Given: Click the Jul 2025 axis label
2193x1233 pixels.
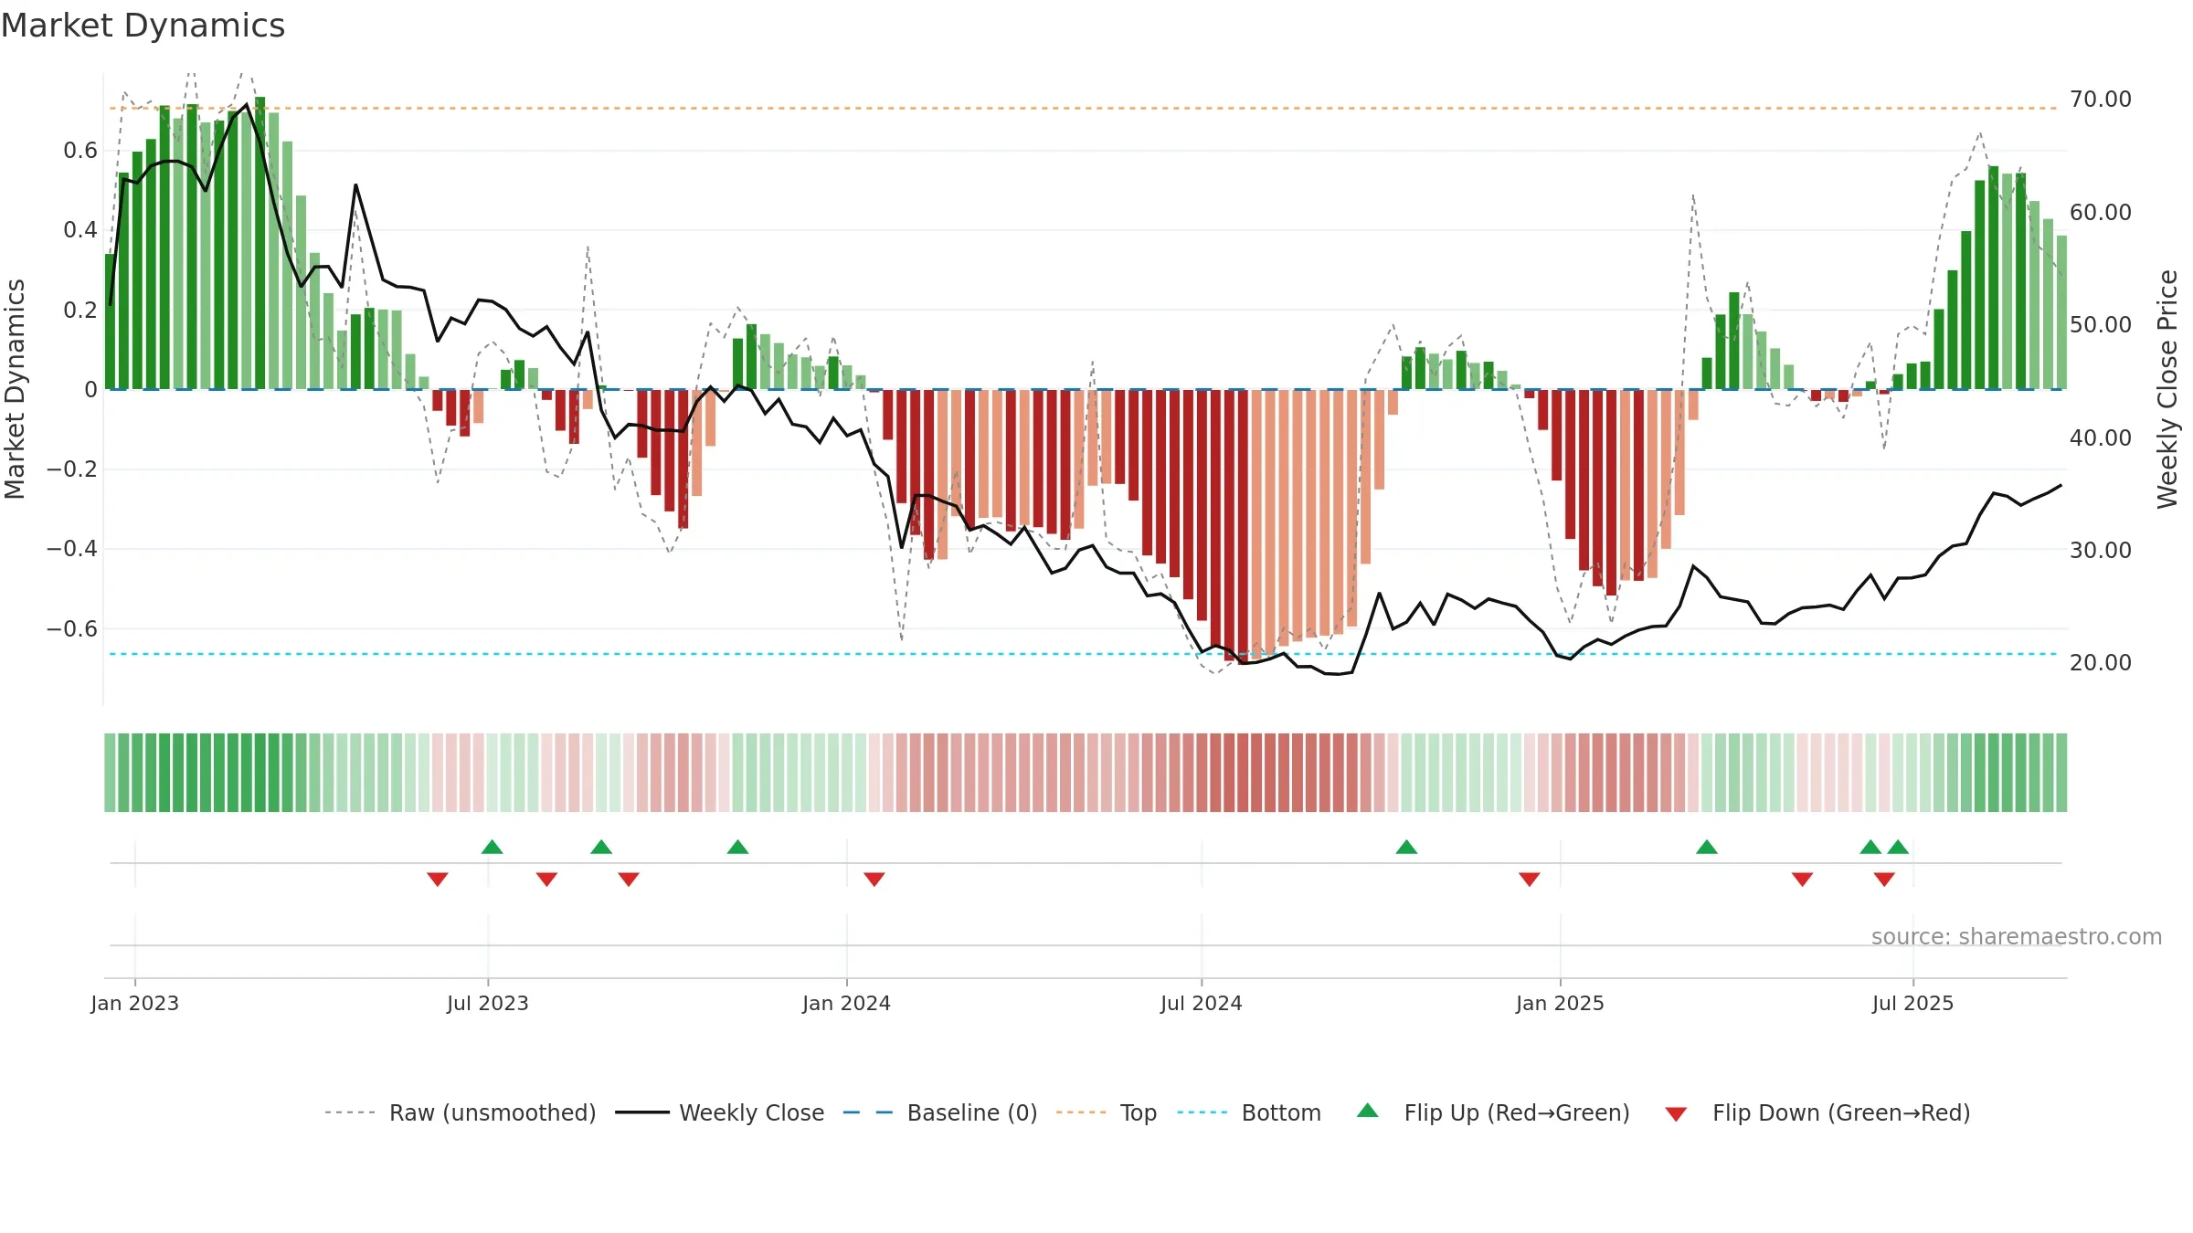Looking at the screenshot, I should [x=1912, y=1003].
